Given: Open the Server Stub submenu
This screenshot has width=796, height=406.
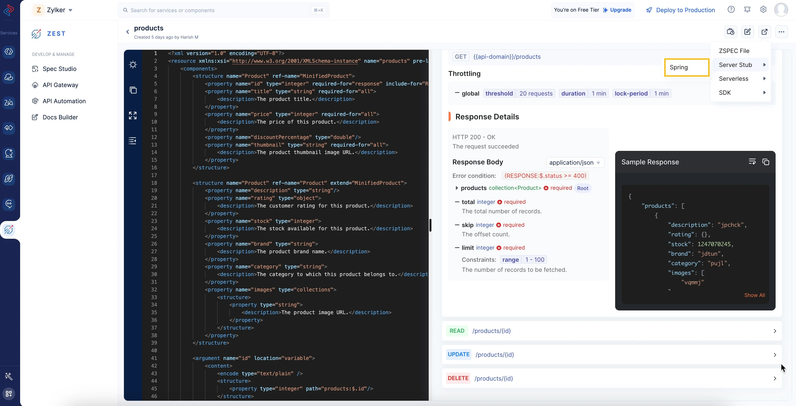Looking at the screenshot, I should (740, 65).
